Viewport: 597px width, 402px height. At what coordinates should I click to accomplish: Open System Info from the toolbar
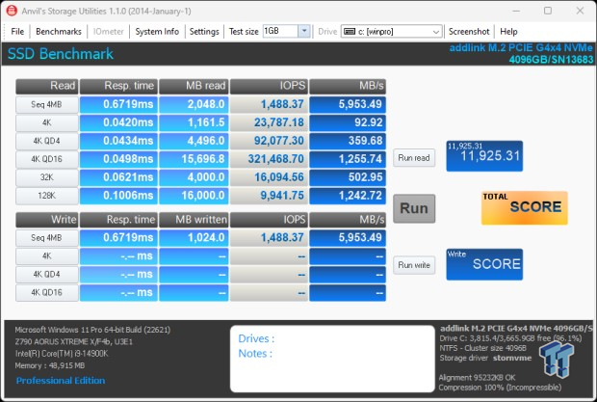click(157, 31)
